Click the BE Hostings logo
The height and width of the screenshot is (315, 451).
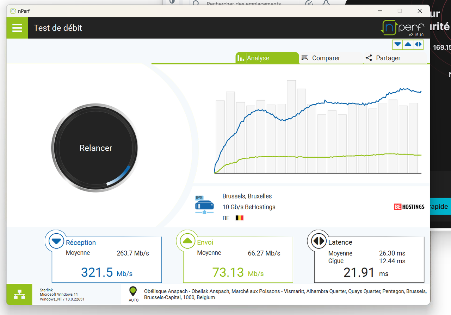tap(409, 207)
